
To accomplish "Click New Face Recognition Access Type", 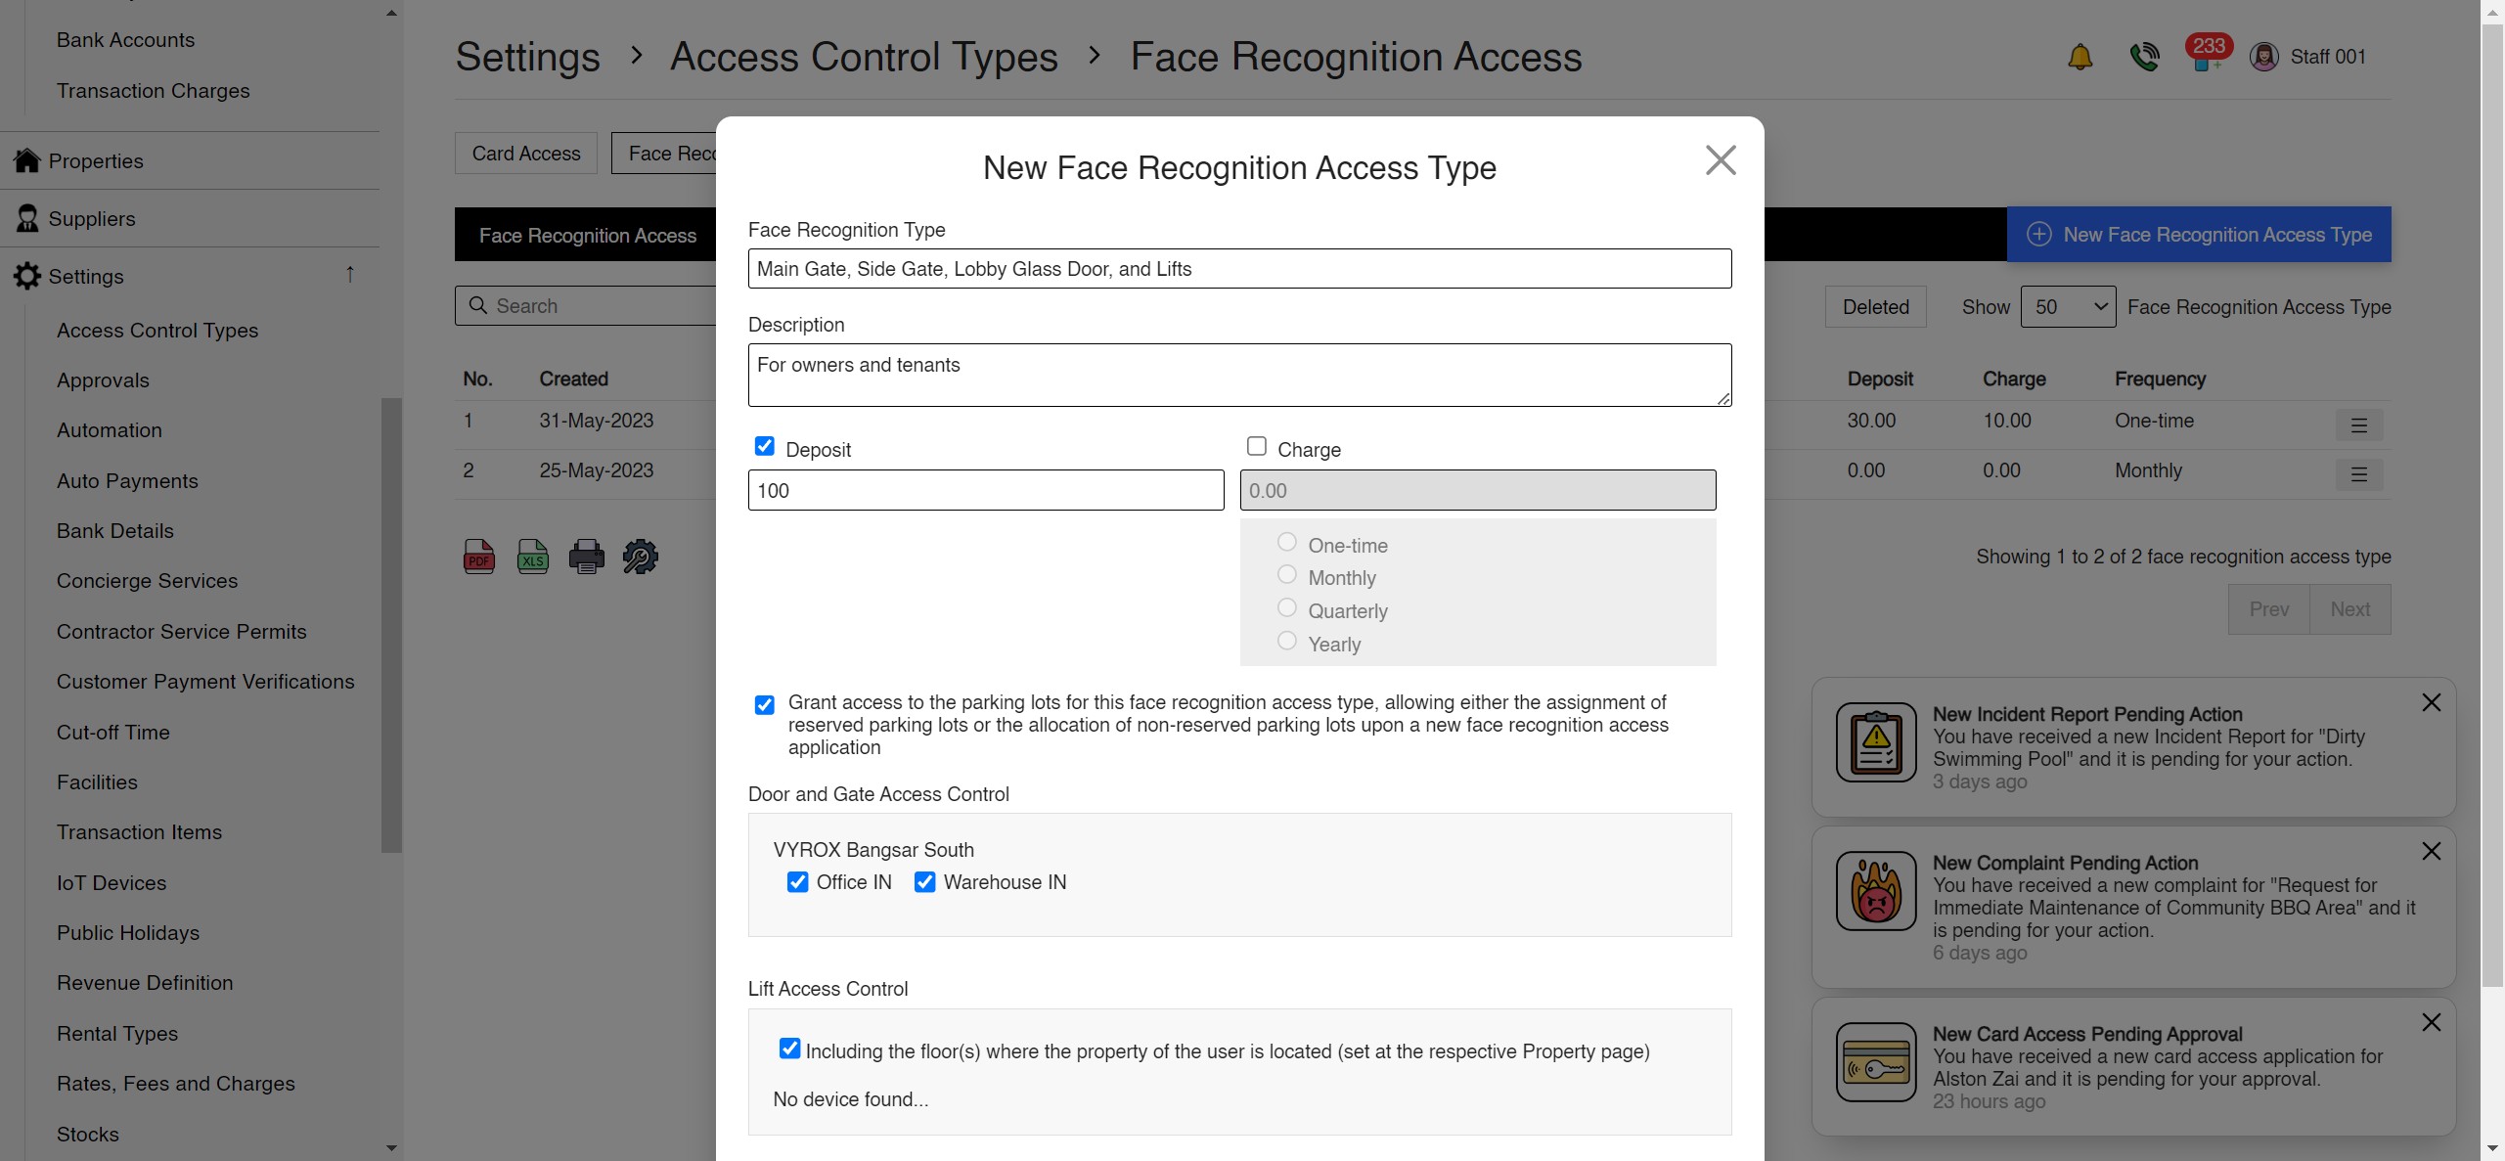I will point(2197,234).
